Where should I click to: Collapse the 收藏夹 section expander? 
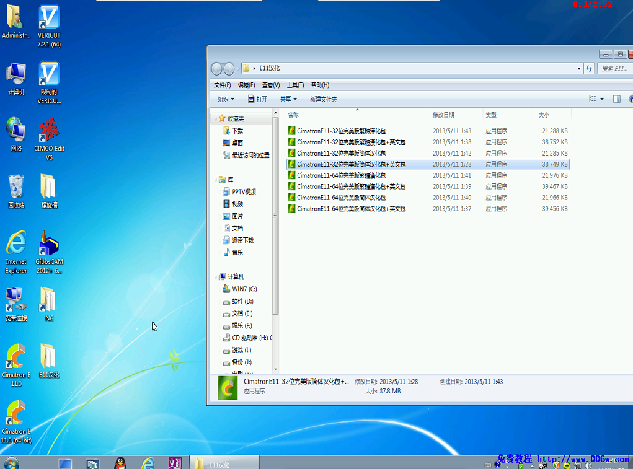[x=216, y=119]
